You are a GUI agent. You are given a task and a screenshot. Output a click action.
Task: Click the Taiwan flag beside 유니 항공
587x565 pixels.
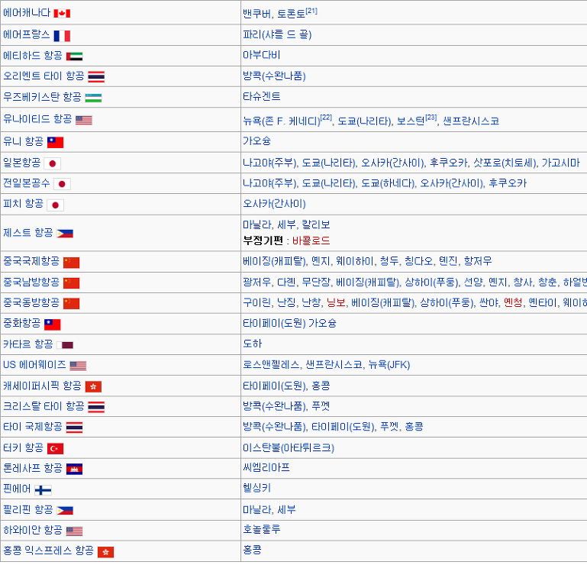pyautogui.click(x=56, y=142)
